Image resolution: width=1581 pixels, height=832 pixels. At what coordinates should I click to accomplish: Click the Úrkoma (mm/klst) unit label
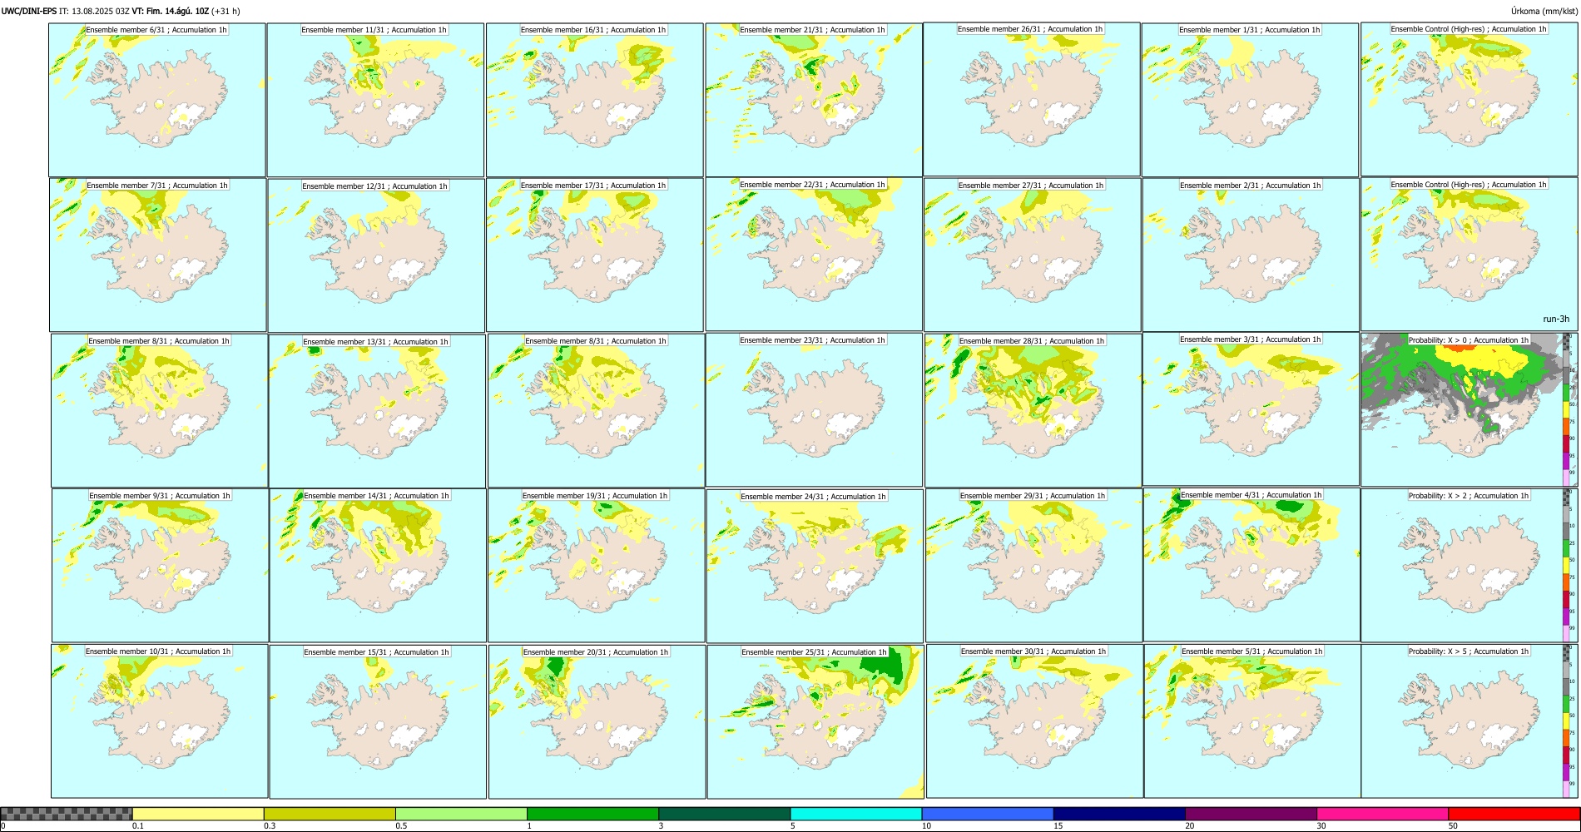[1544, 12]
